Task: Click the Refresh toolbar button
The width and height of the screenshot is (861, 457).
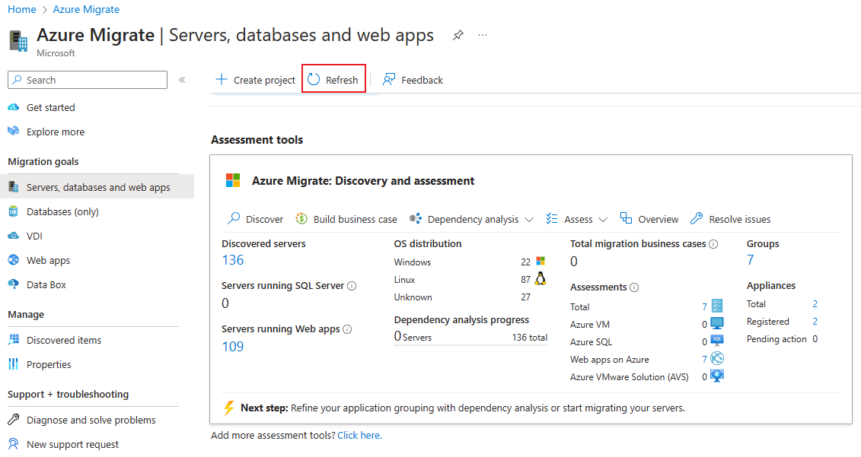Action: coord(333,80)
